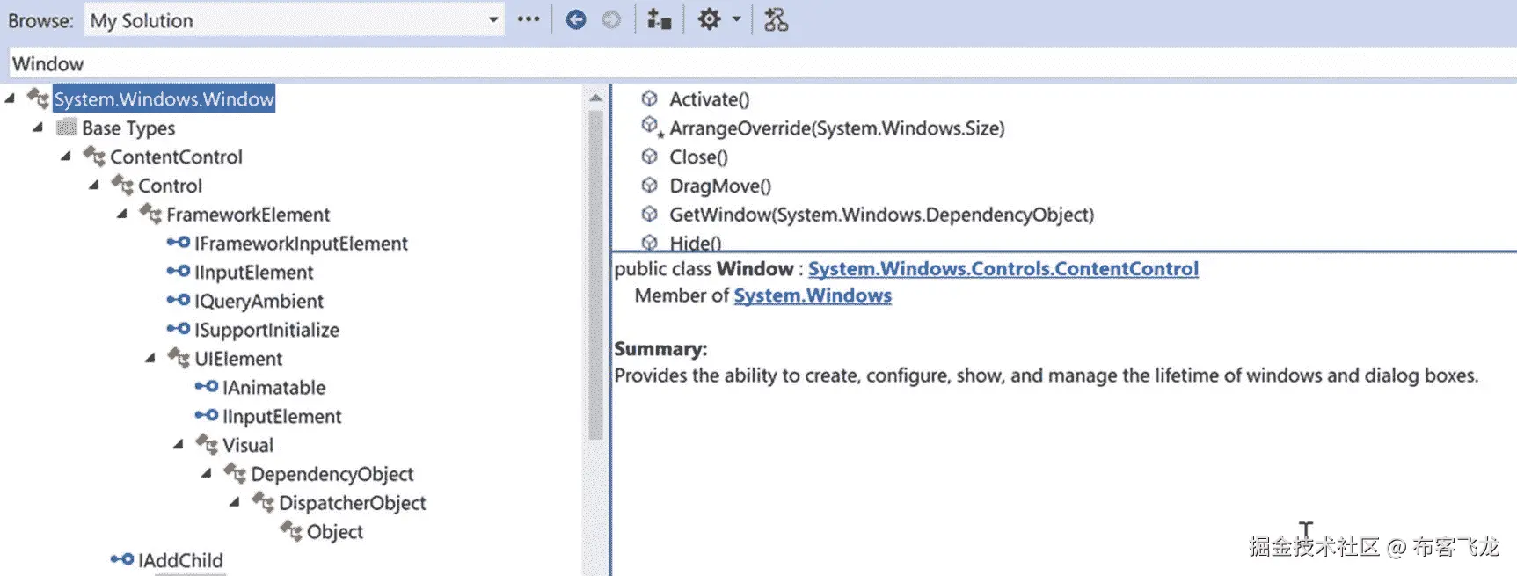The height and width of the screenshot is (576, 1517).
Task: Click the ArrangeOverride protected method icon
Action: 651,128
